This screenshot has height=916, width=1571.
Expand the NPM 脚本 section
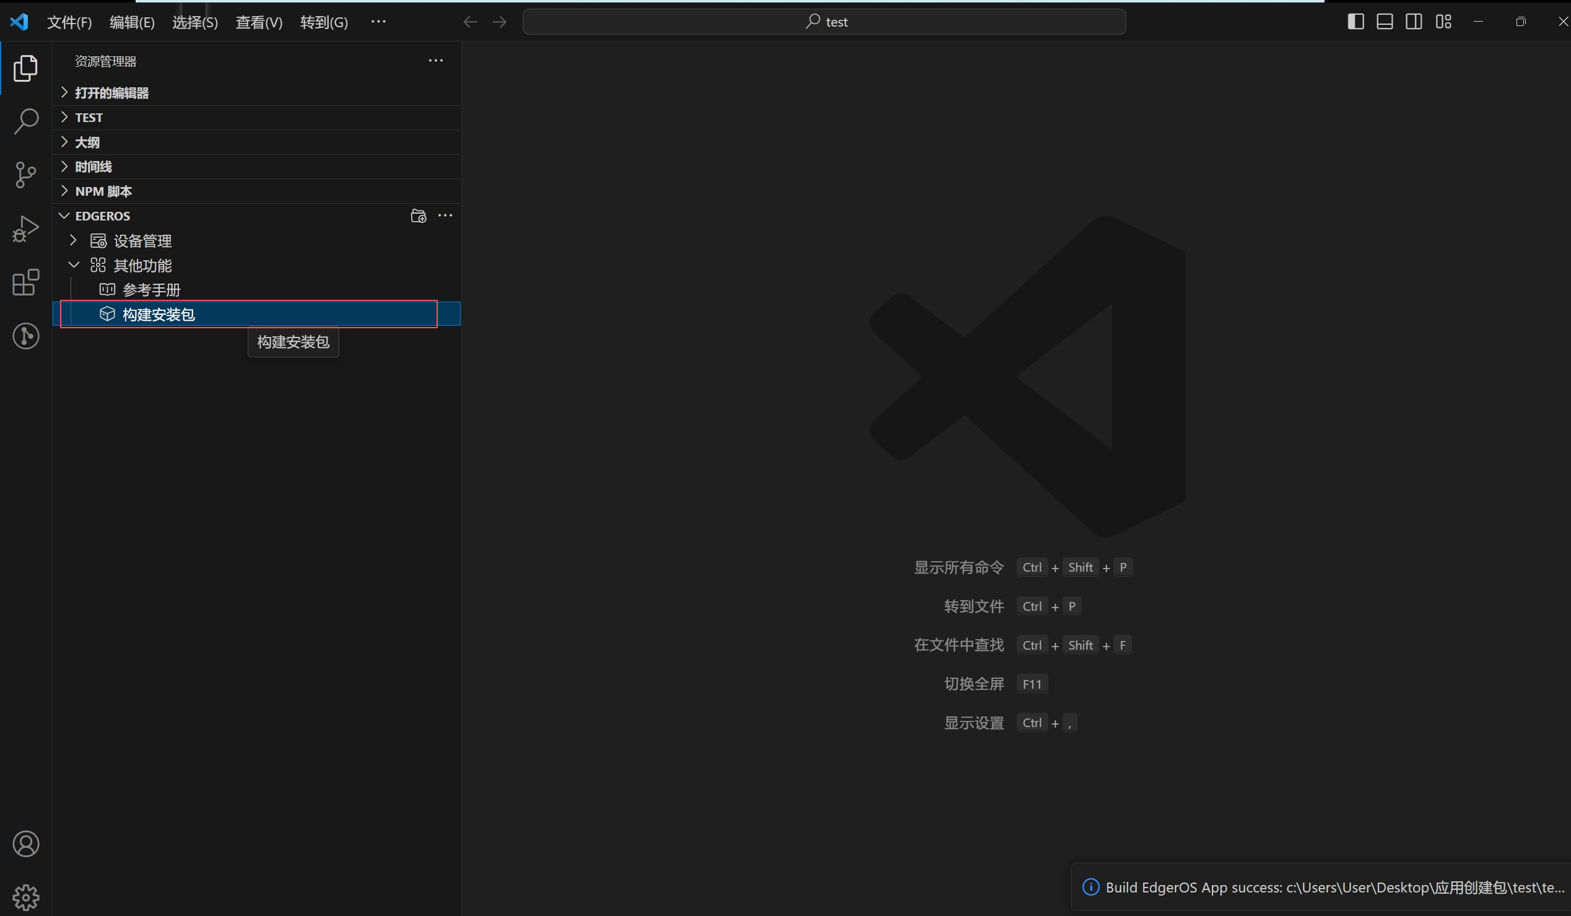[x=257, y=191]
